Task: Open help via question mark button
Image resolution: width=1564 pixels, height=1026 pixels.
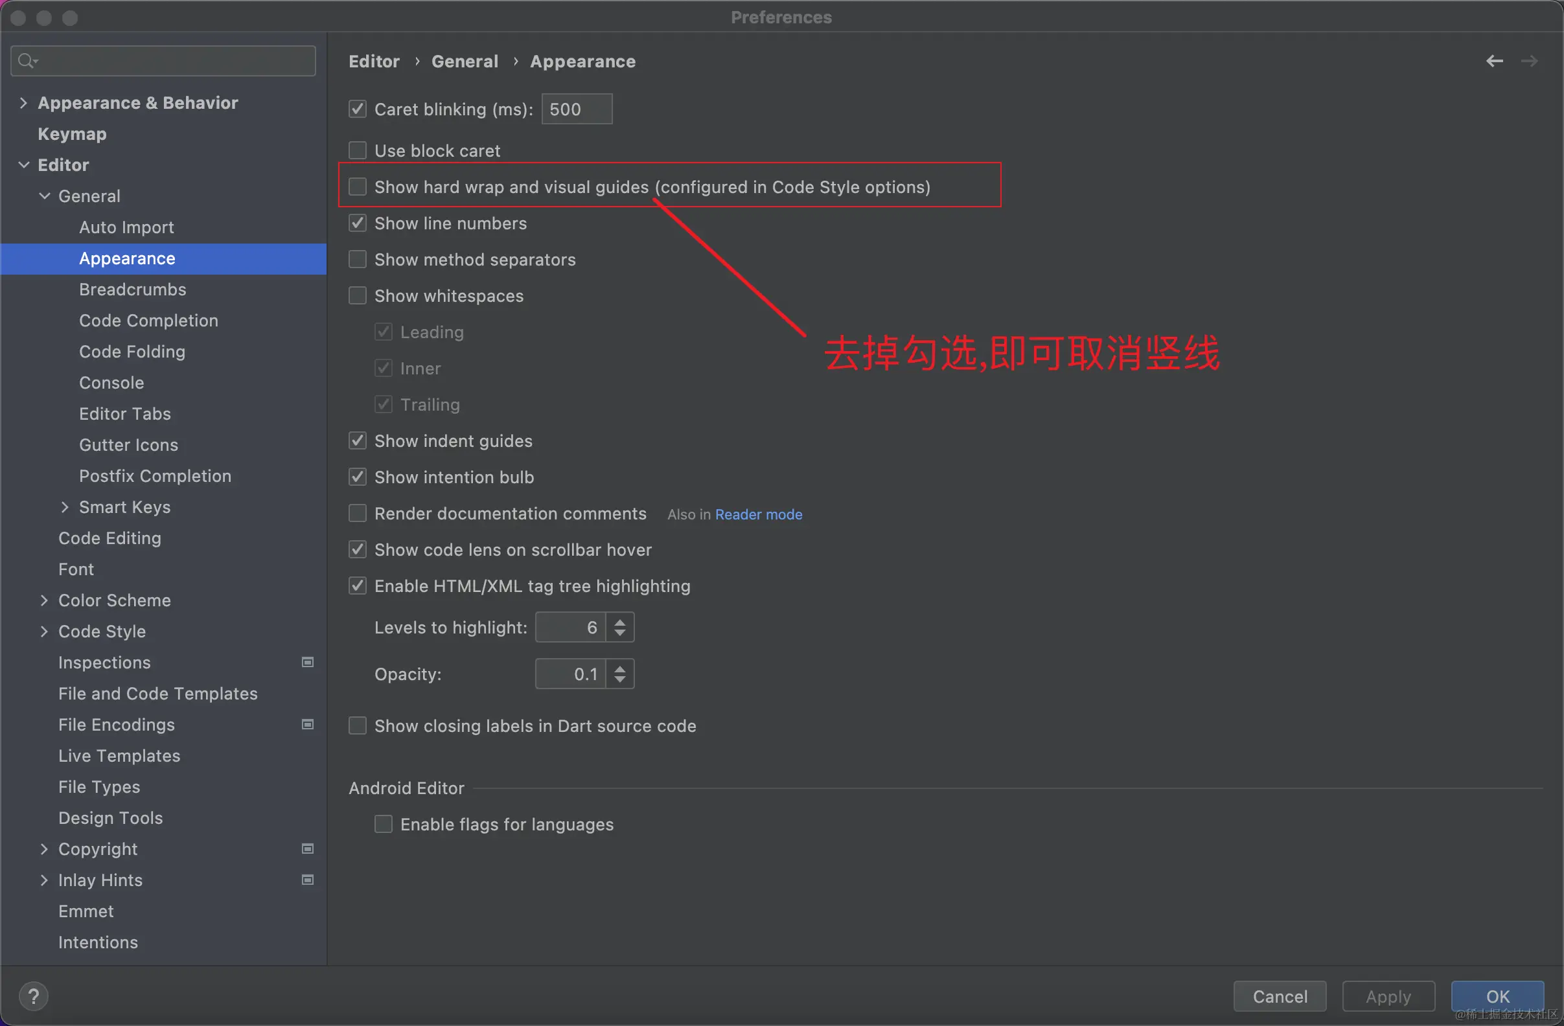Action: point(34,996)
